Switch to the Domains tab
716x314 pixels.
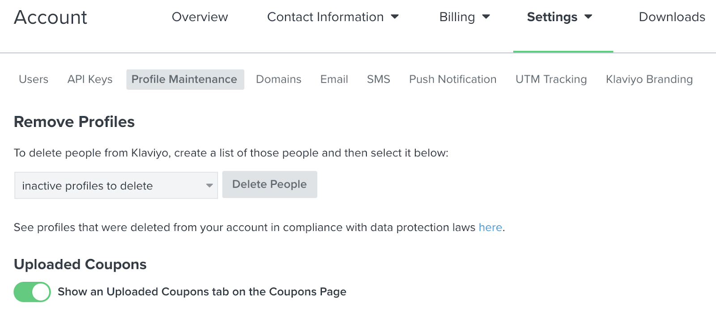tap(278, 80)
